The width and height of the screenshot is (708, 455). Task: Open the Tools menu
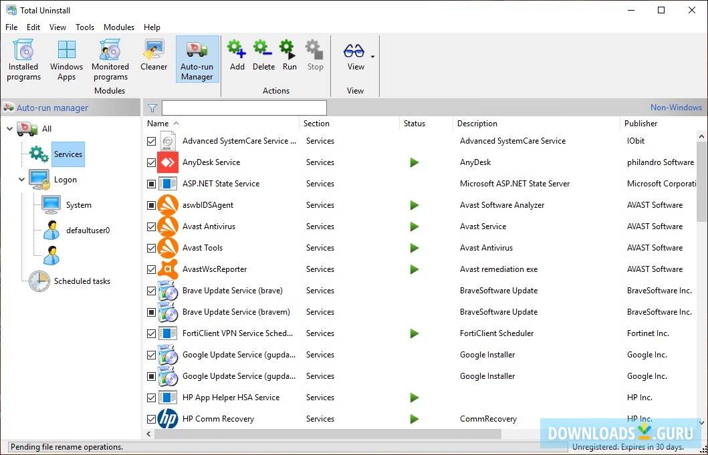(x=85, y=27)
